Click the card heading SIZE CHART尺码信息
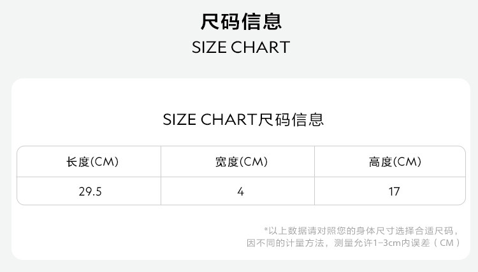 coord(243,120)
